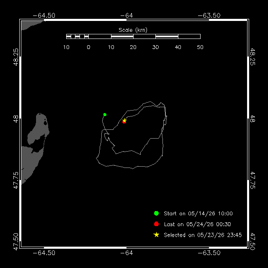
Task: Click the red dot in the legend
Action: tap(156, 224)
